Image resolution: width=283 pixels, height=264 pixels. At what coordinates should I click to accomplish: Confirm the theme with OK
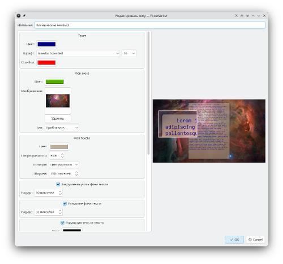[234, 240]
